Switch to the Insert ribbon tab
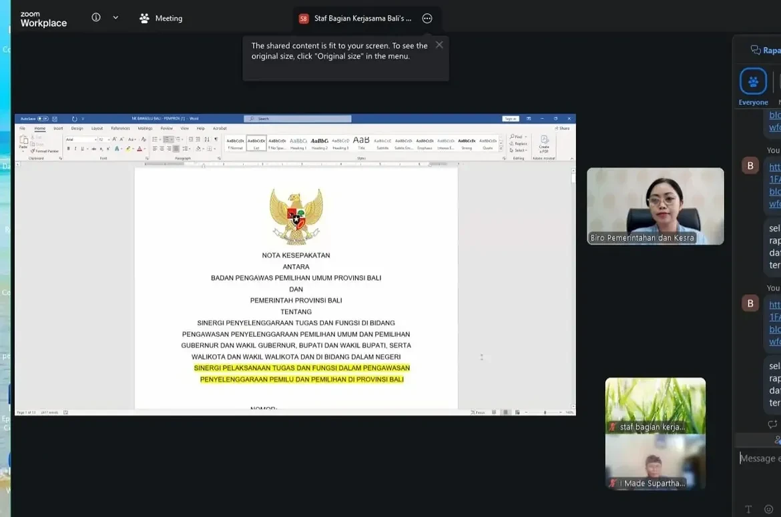 coord(58,128)
